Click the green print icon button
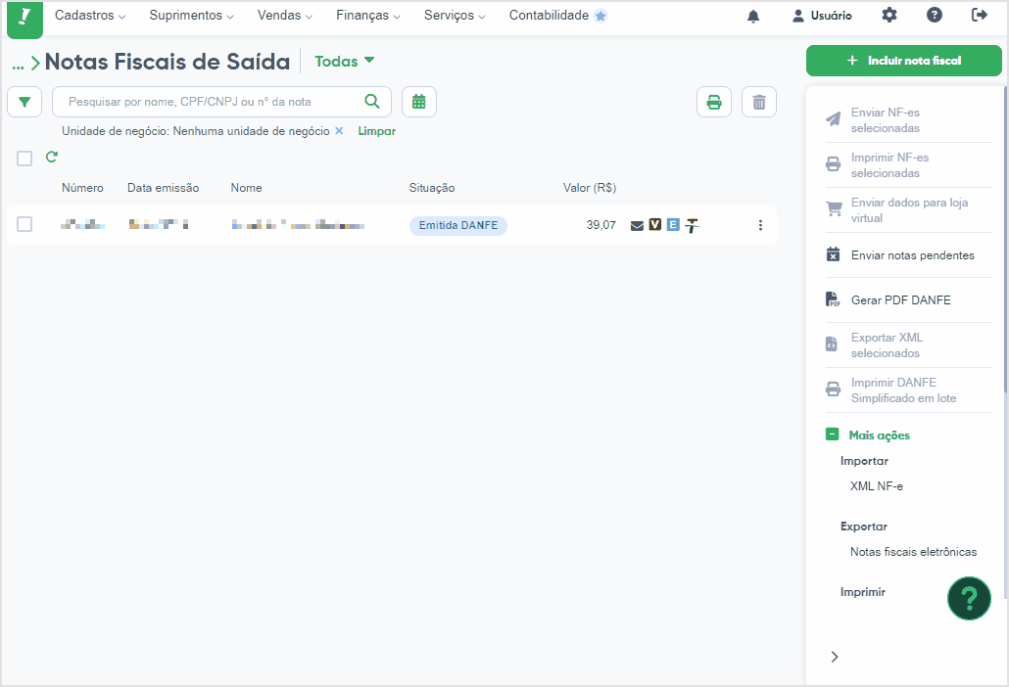The width and height of the screenshot is (1009, 687). tap(713, 102)
